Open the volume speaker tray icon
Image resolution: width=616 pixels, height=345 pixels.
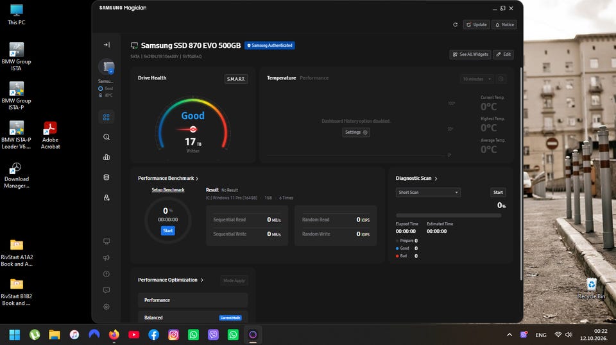pos(569,335)
